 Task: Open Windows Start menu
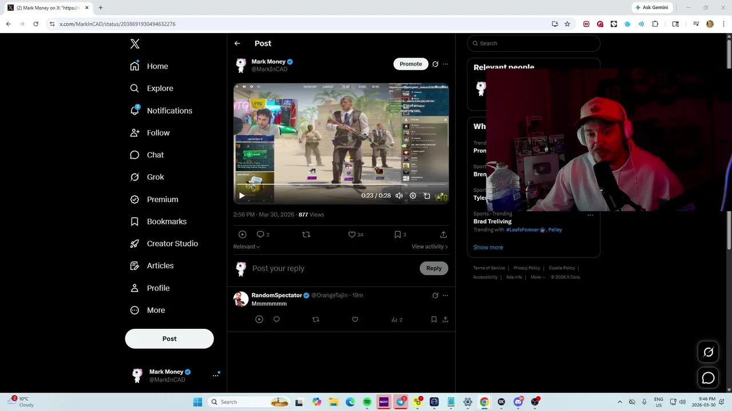(197, 402)
